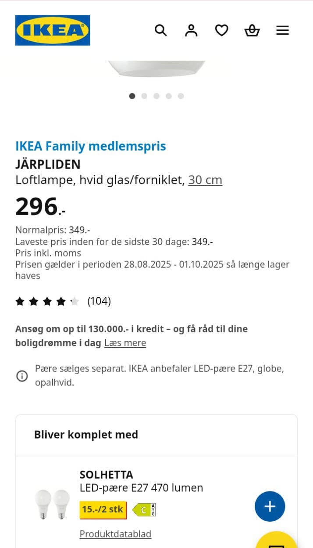Open your IKEA account profile
The height and width of the screenshot is (548, 313).
[x=191, y=30]
